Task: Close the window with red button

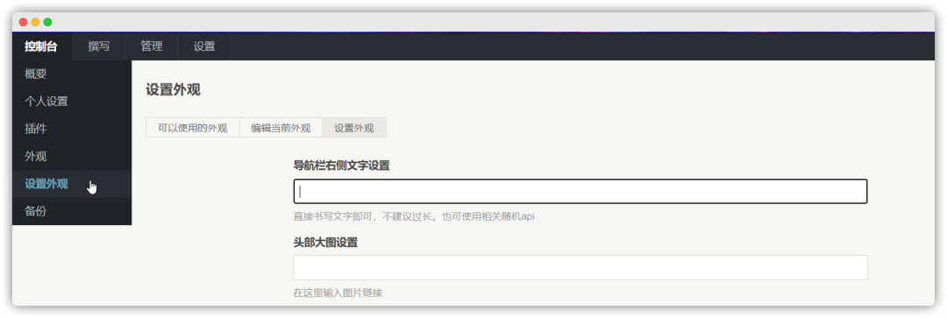Action: tap(24, 22)
